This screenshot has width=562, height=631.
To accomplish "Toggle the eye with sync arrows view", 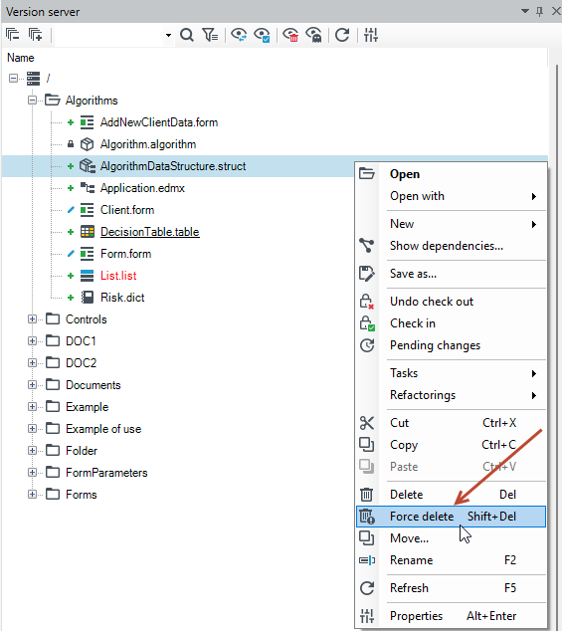I will point(239,35).
